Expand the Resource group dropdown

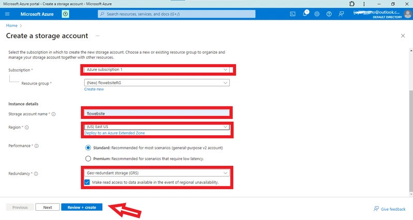click(157, 83)
